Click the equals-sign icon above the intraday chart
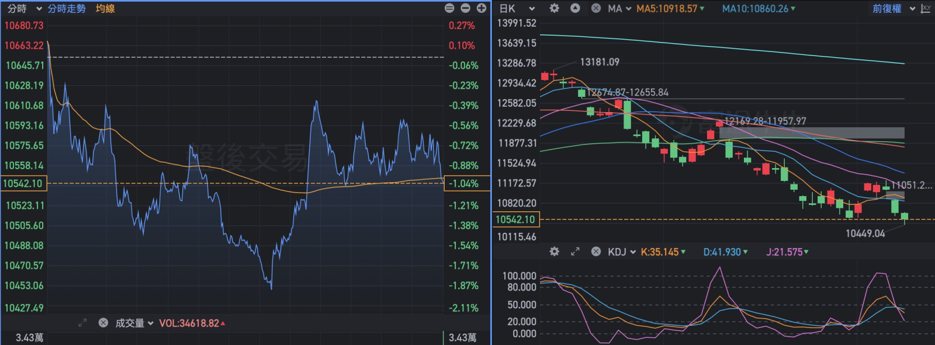Viewport: 935px width, 345px height. pyautogui.click(x=449, y=8)
